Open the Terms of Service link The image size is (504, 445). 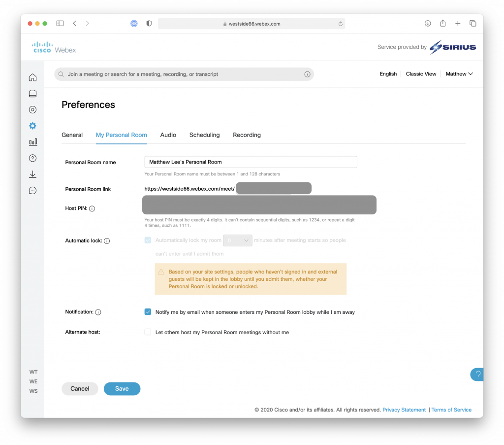tap(451, 410)
